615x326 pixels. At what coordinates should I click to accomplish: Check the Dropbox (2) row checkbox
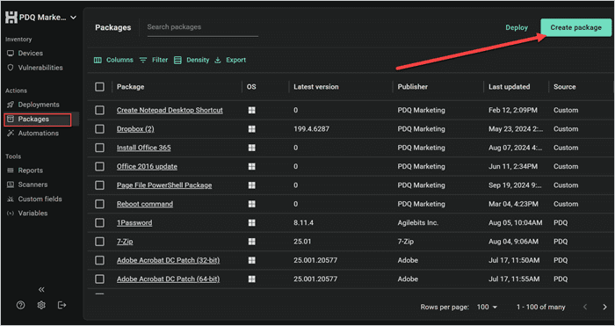(x=99, y=129)
